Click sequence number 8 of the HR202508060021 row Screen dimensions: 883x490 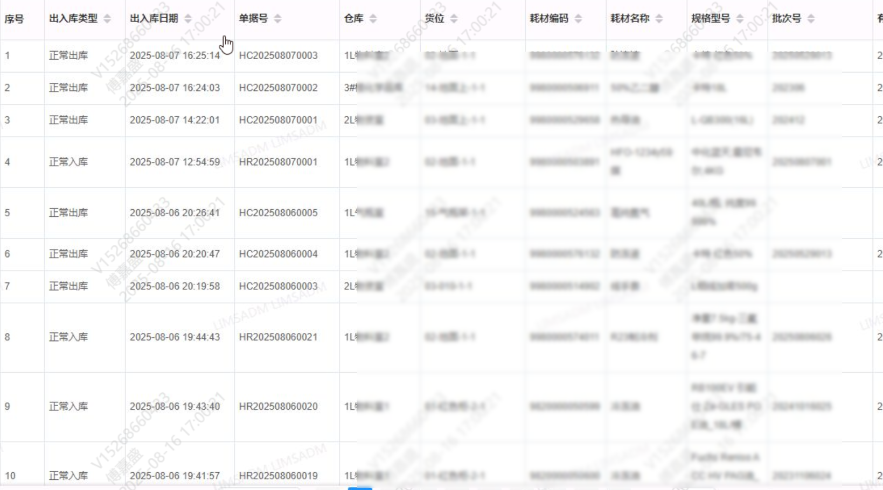tap(8, 337)
